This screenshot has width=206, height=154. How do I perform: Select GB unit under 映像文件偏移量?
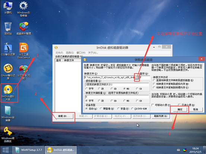pyautogui.click(x=139, y=101)
